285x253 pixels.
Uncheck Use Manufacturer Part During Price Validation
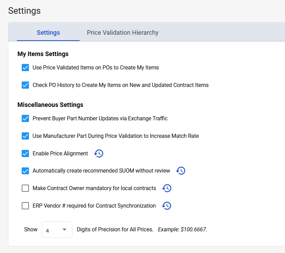point(25,136)
